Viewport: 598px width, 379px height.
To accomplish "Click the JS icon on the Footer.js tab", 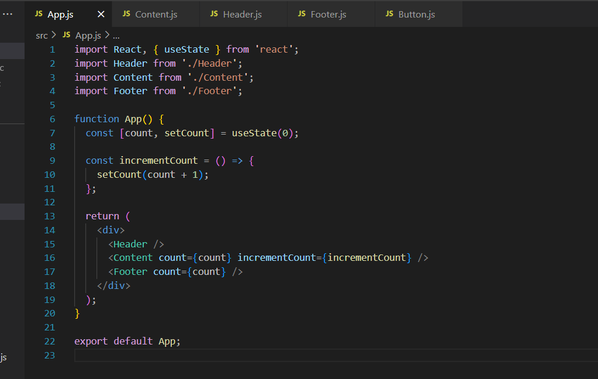I will pyautogui.click(x=302, y=13).
